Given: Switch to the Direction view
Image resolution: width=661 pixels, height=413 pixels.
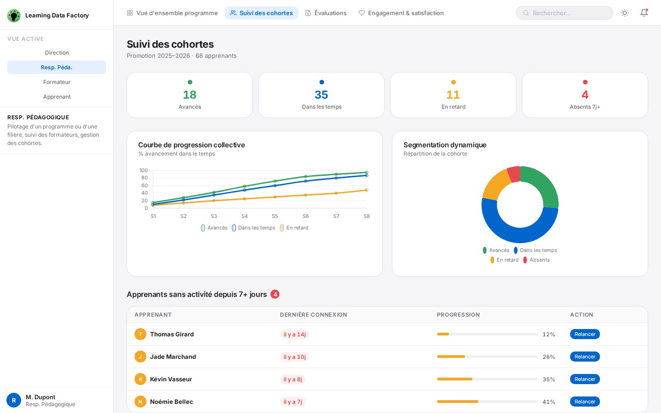Looking at the screenshot, I should point(57,53).
